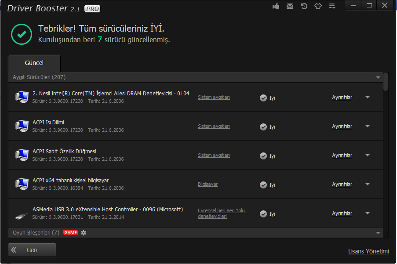Open Ayrıntılar for ACPI Sabit Özellik Düğmesi
This screenshot has width=397, height=264.
pos(342,155)
